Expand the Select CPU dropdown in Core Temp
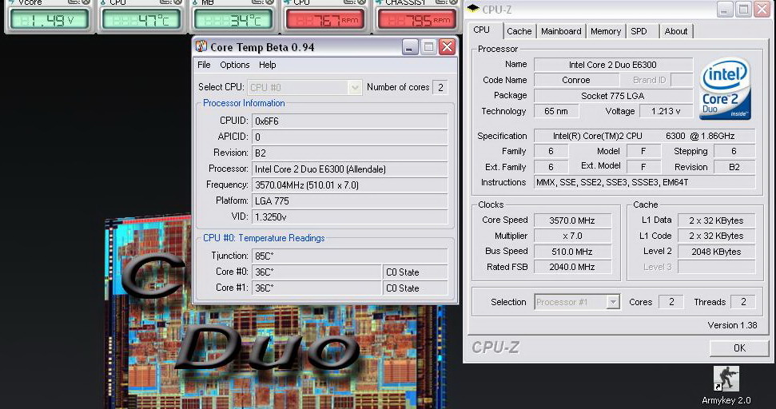This screenshot has width=776, height=409. tap(354, 88)
